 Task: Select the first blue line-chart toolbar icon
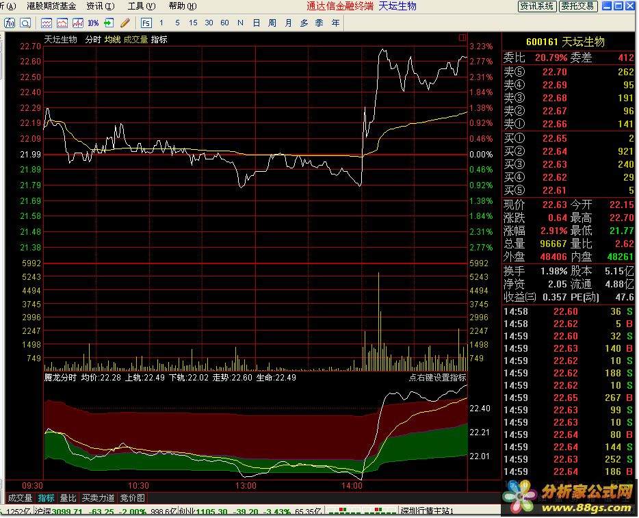pyautogui.click(x=47, y=23)
